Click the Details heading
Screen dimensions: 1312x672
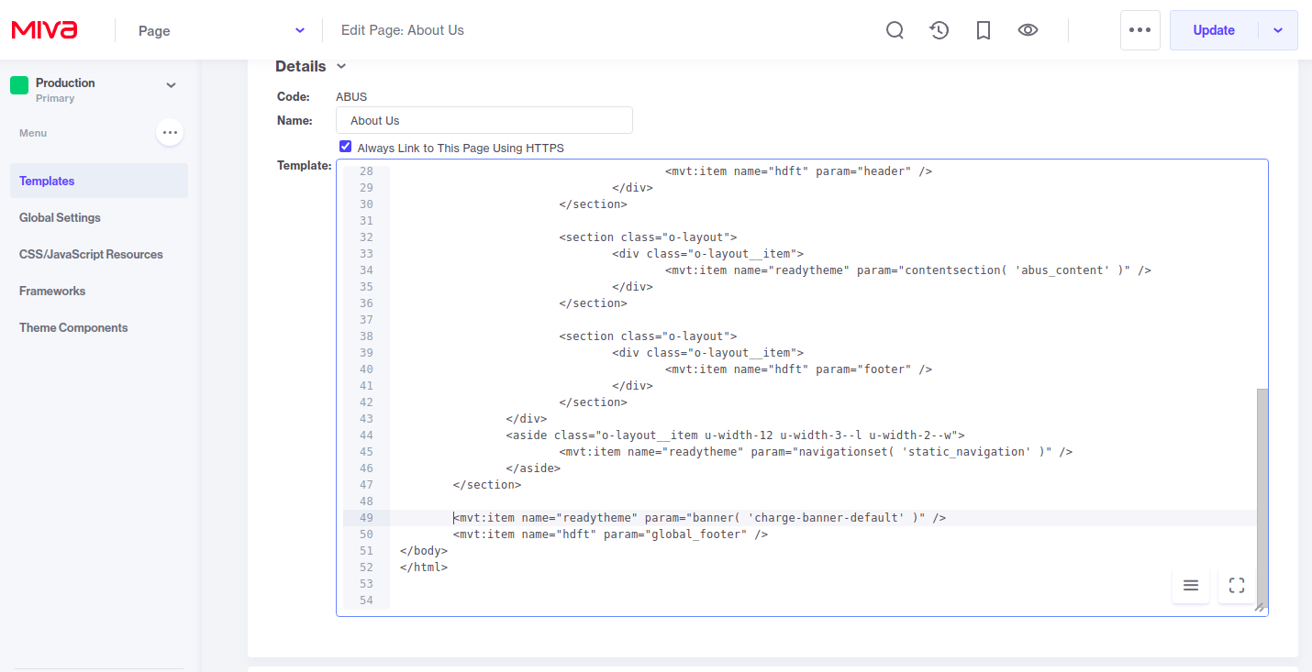(300, 66)
